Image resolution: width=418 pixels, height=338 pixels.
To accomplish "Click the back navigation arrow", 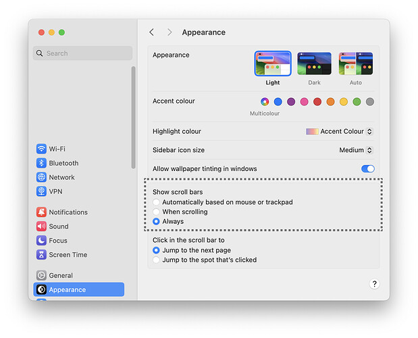I will [x=151, y=32].
